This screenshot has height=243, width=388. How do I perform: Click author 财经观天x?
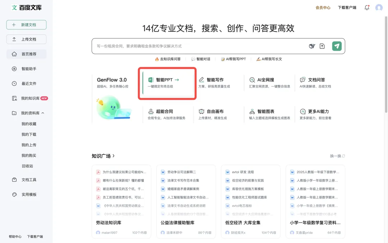(x=238, y=233)
